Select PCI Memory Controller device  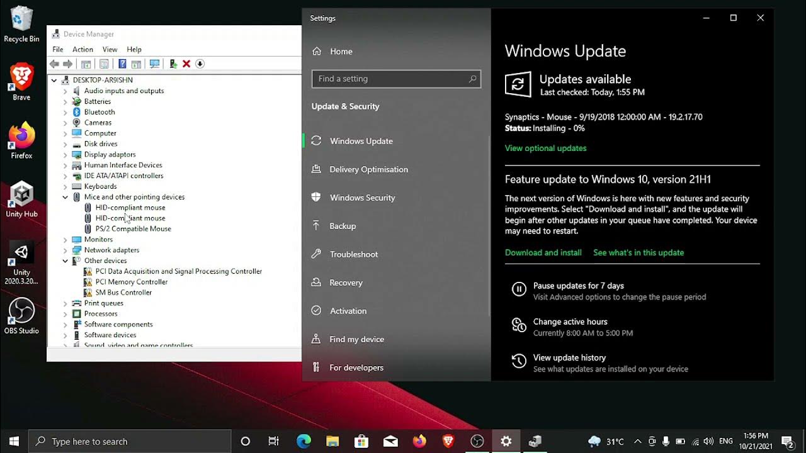132,282
